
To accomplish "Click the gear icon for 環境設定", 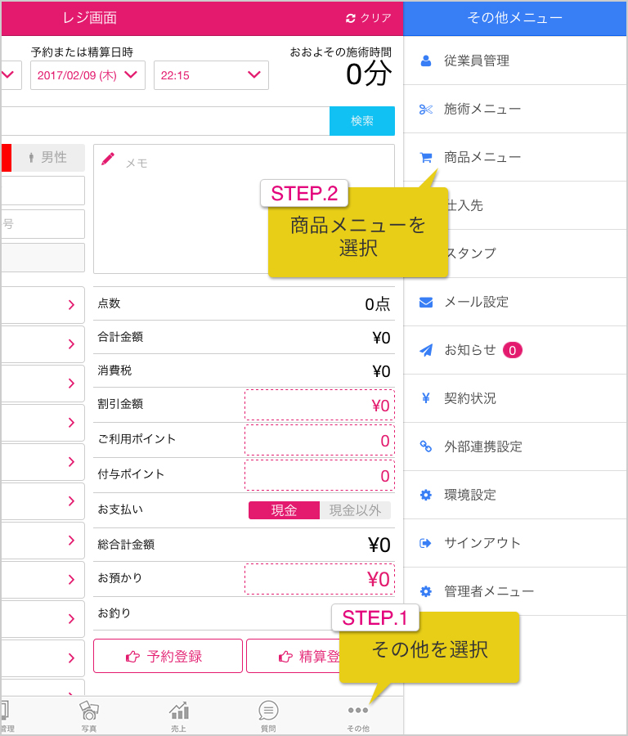I will tap(426, 495).
